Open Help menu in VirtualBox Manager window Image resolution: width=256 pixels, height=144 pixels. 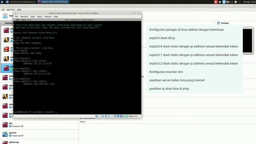[19, 10]
